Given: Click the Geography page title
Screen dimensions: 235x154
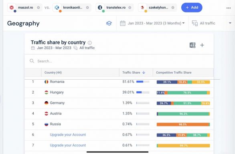Looking at the screenshot, I should tap(23, 23).
